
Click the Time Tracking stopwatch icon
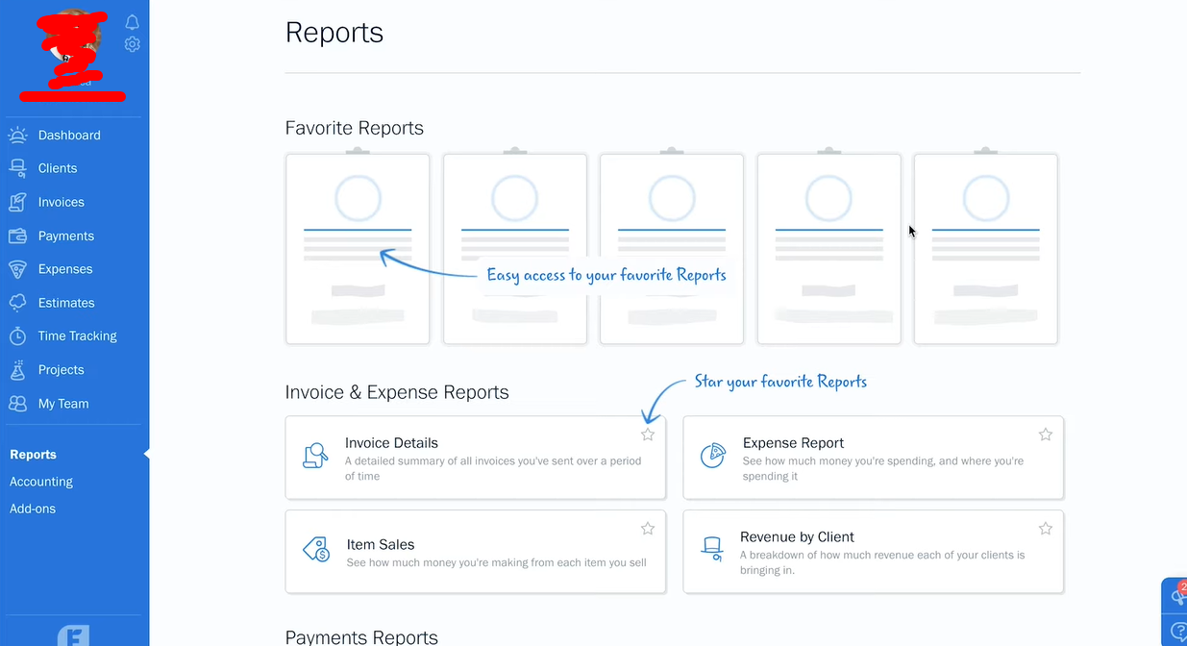17,336
